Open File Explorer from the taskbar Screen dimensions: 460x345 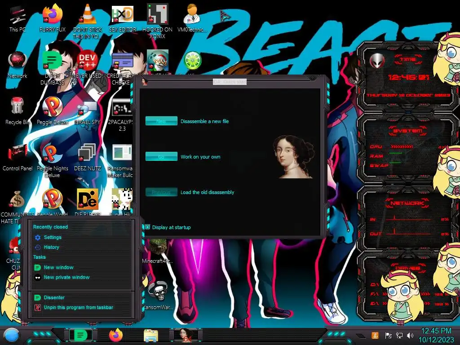pos(151,336)
